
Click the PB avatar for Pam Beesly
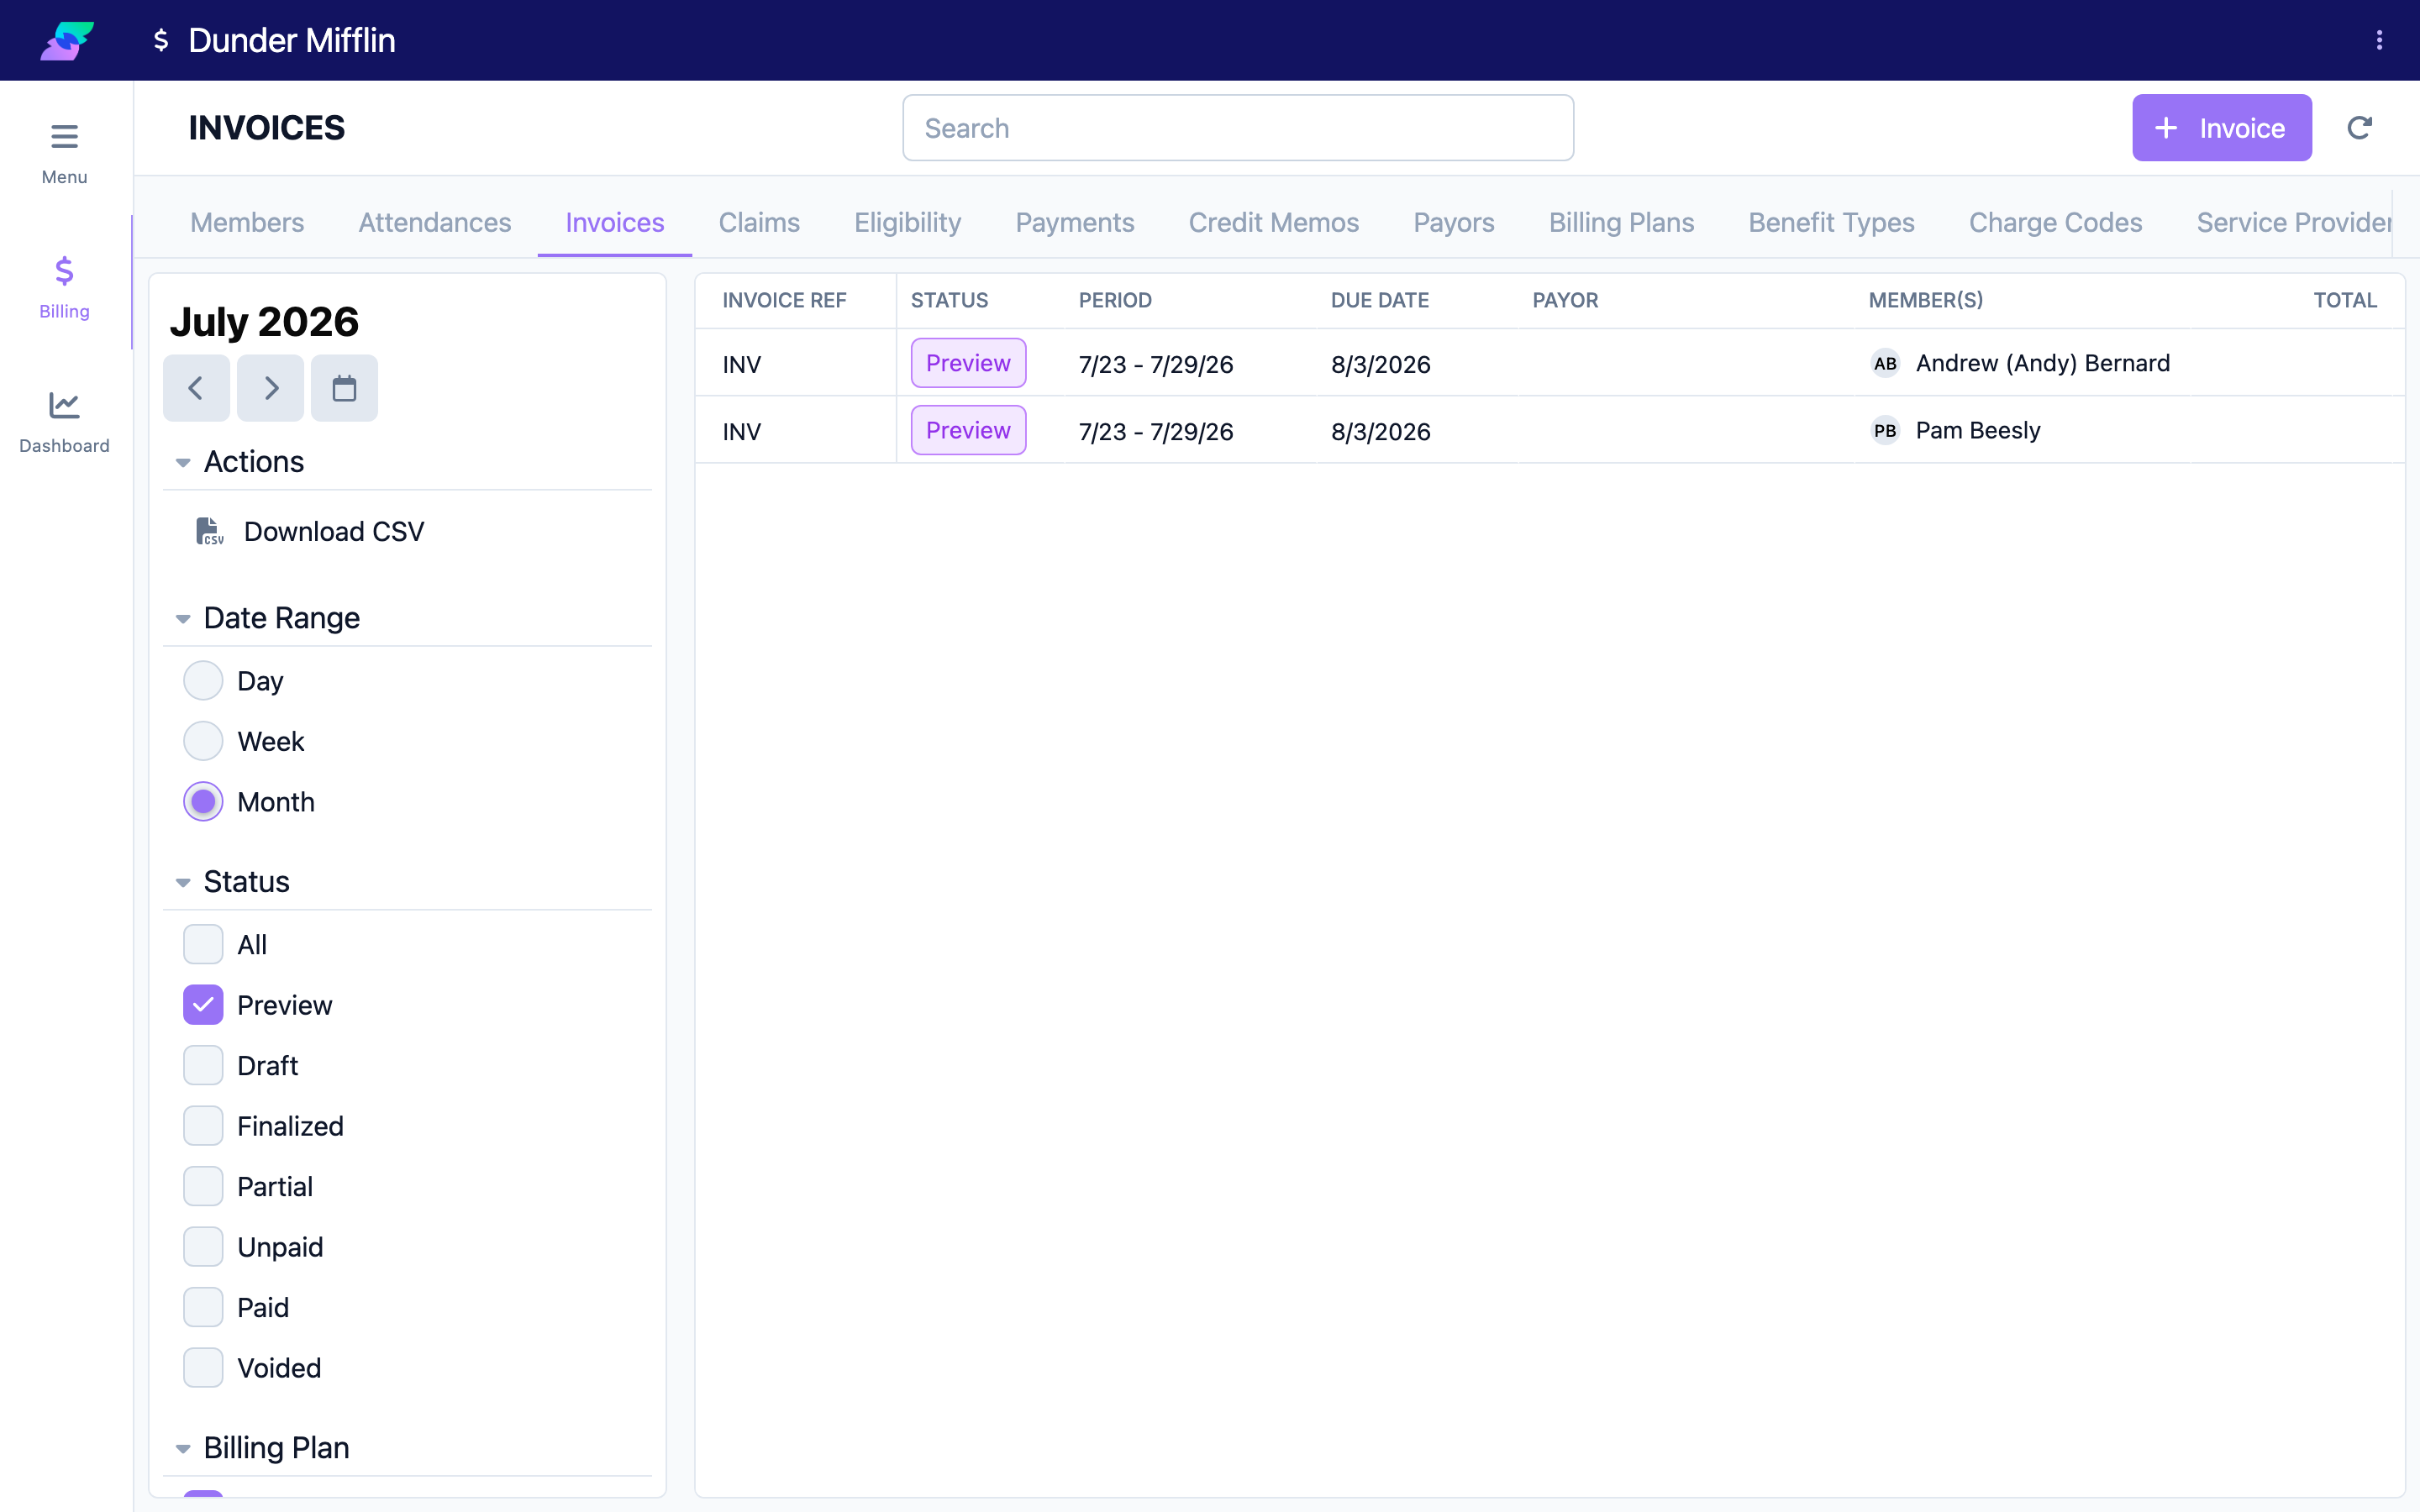[1885, 430]
